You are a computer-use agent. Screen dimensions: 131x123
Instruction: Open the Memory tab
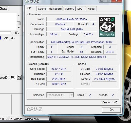click(x=69, y=9)
